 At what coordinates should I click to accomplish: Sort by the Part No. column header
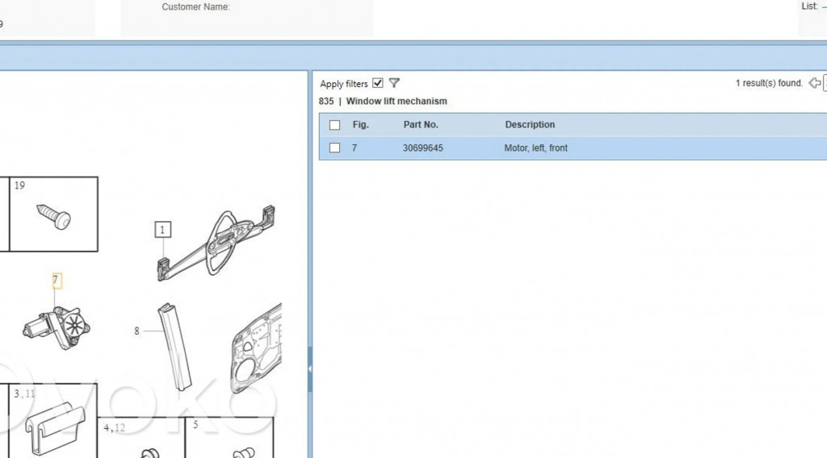click(421, 125)
